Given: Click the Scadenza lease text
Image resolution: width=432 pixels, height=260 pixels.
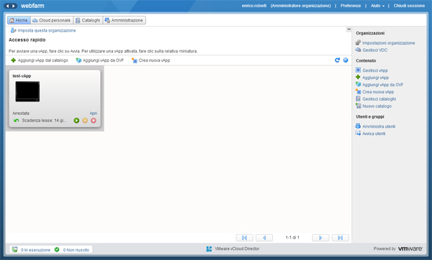Looking at the screenshot, I should tap(44, 121).
